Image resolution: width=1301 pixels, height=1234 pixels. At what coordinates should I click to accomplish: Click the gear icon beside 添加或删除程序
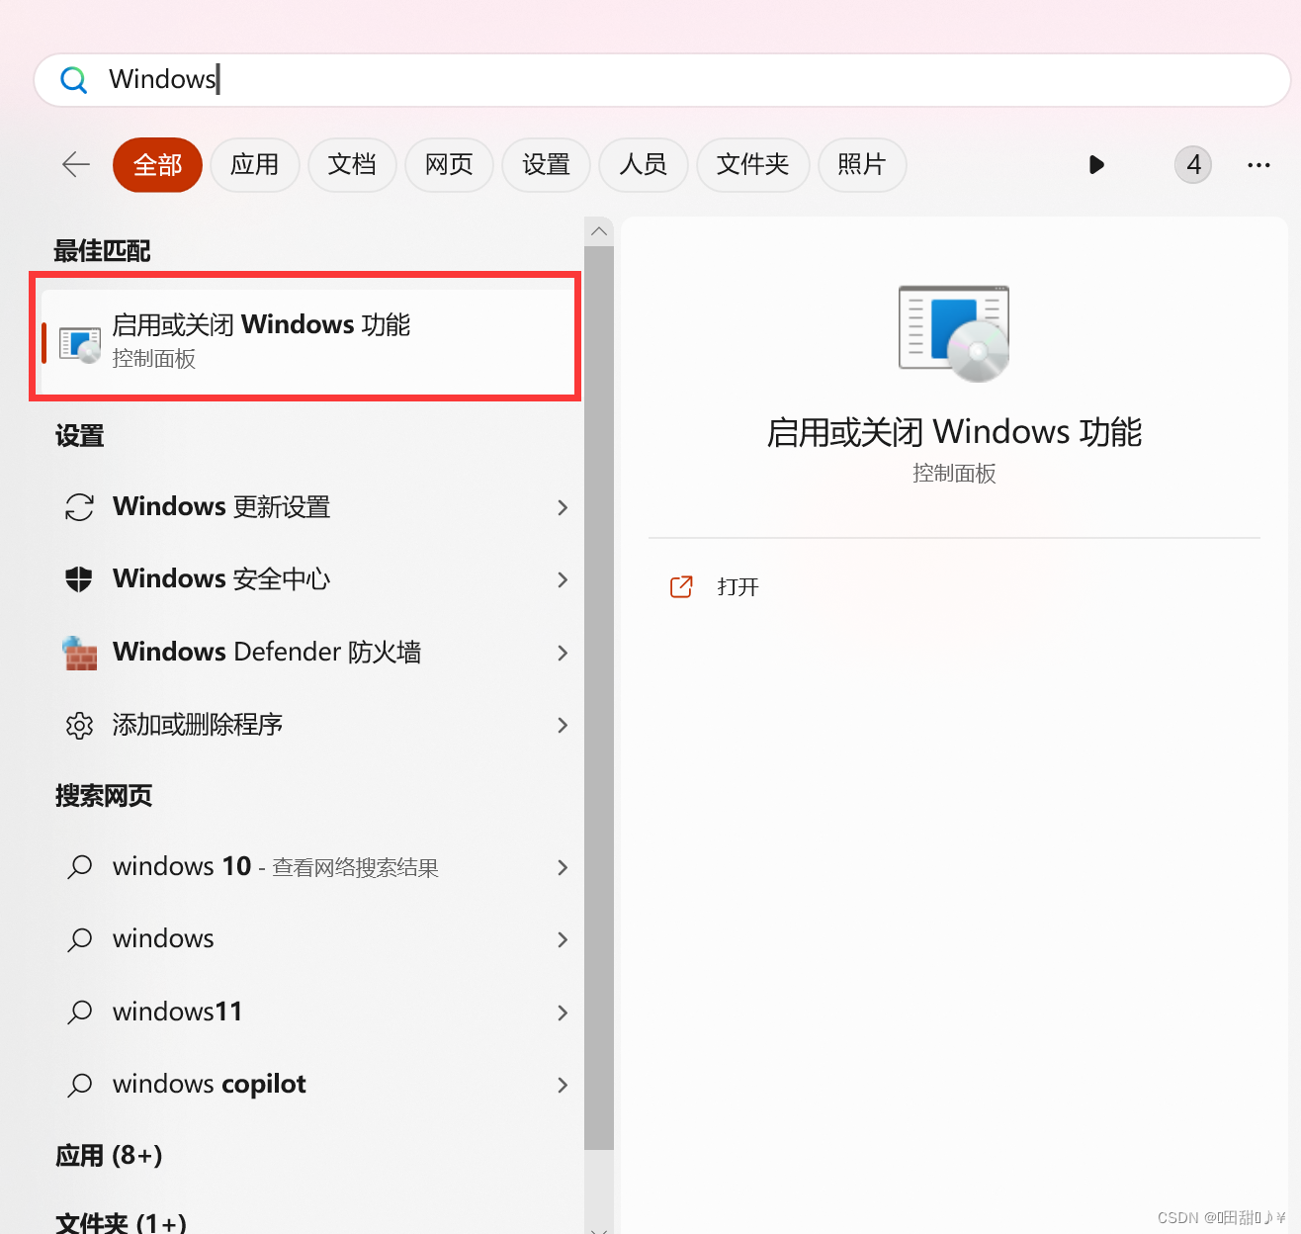[79, 726]
